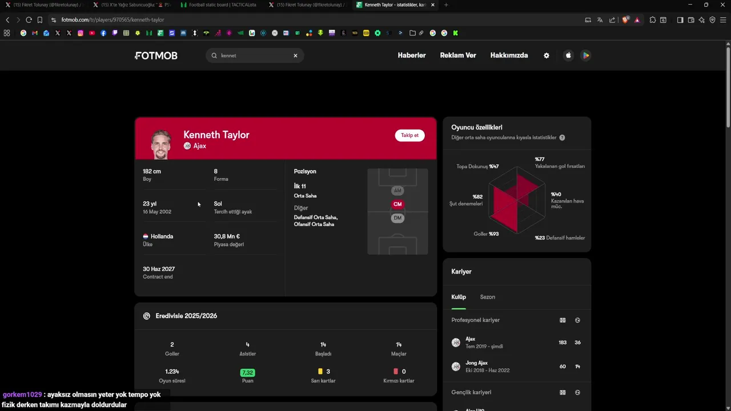Open the Eredivisie 2025/2026 heading link
This screenshot has width=731, height=411.
pyautogui.click(x=186, y=316)
